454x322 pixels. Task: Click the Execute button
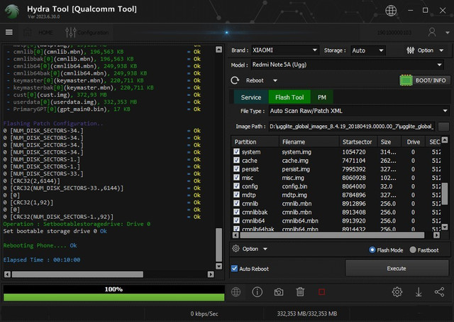tap(397, 269)
